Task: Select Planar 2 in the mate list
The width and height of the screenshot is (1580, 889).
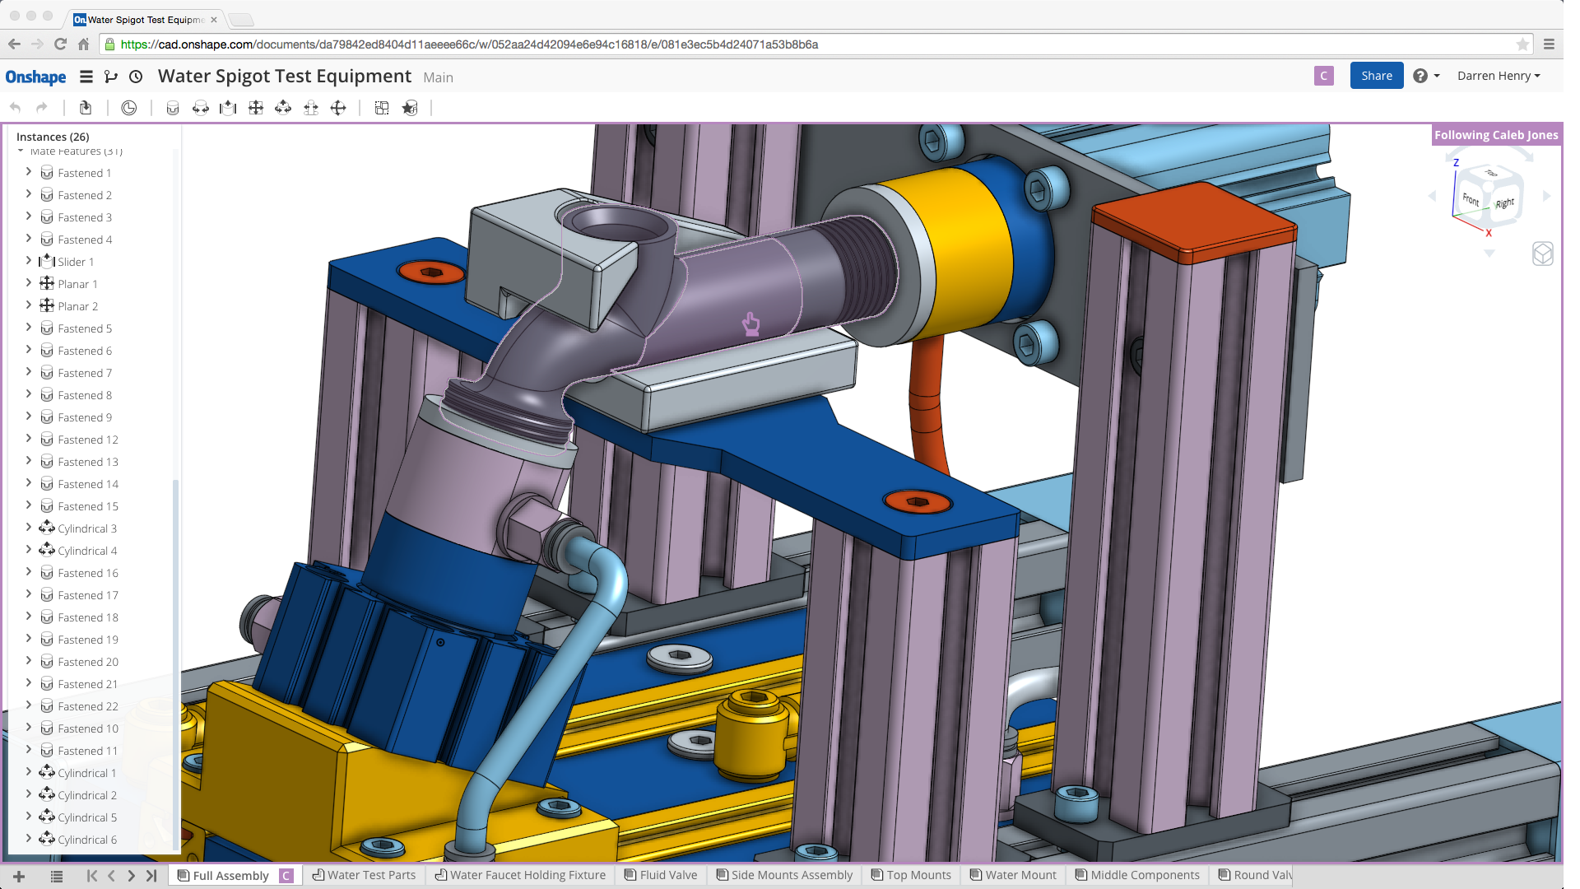Action: point(77,306)
